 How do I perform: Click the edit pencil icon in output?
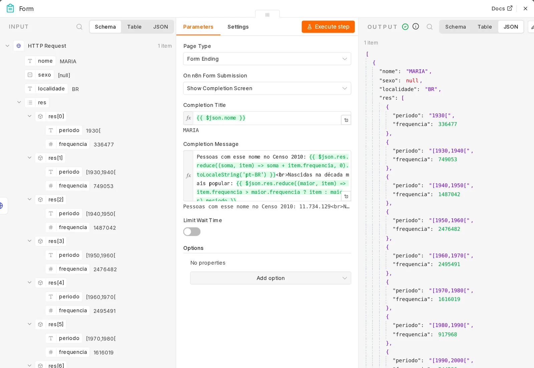click(x=532, y=27)
